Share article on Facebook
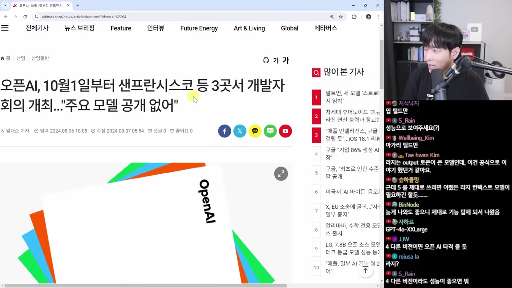The width and height of the screenshot is (512, 288). tap(225, 131)
